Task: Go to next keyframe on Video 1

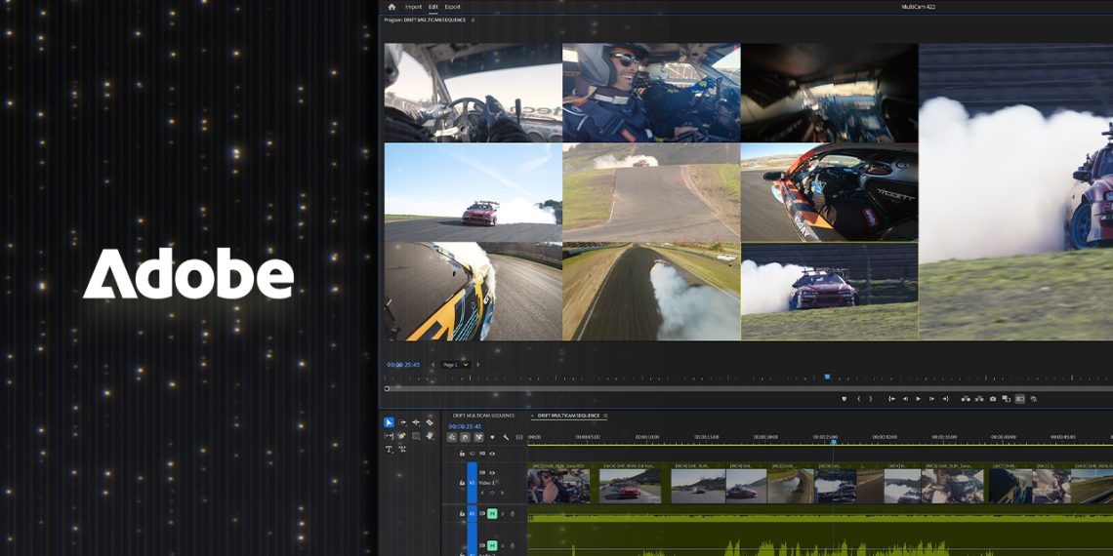Action: pyautogui.click(x=503, y=493)
